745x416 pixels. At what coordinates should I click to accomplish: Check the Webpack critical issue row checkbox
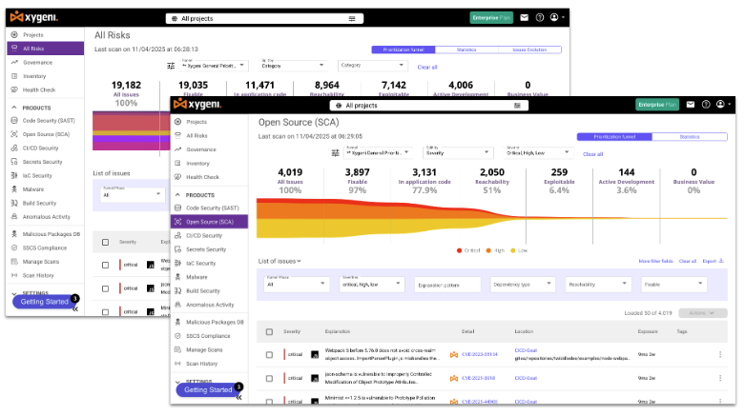269,354
